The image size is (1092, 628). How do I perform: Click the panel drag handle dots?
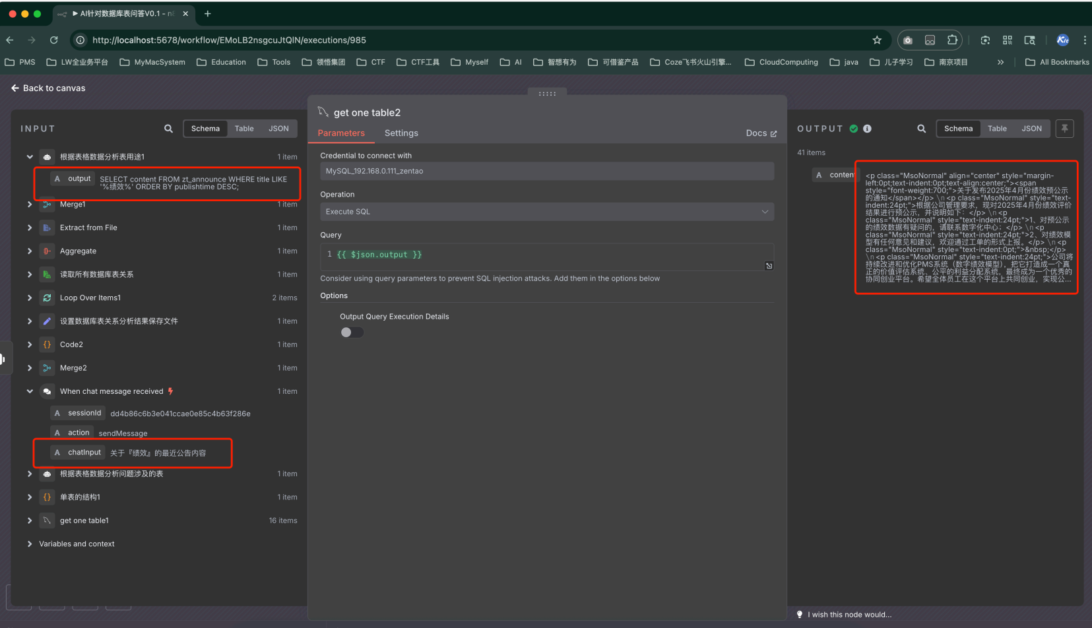[x=547, y=94]
